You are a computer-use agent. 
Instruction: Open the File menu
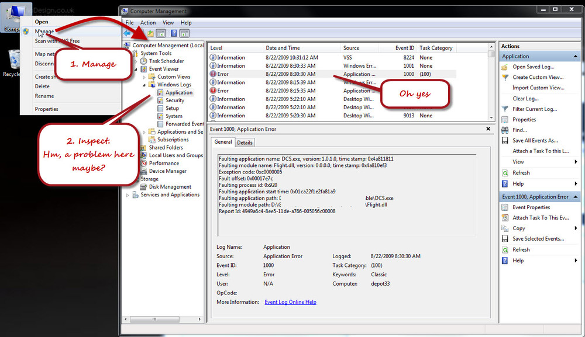pyautogui.click(x=129, y=22)
